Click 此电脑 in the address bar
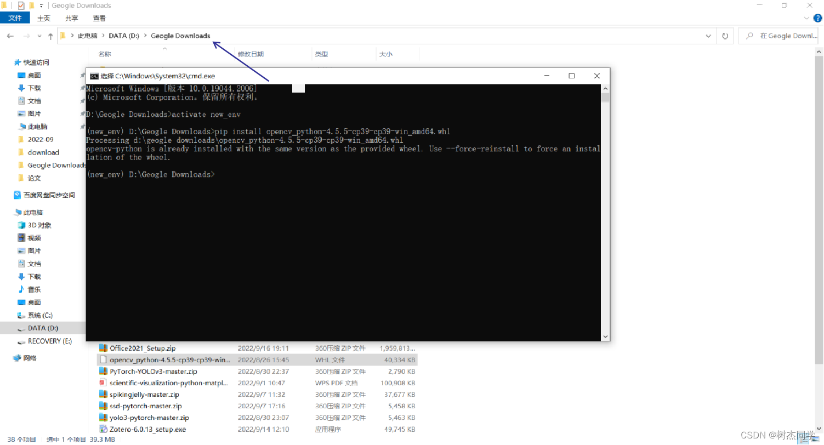Screen dimensions: 824x445 coord(87,36)
